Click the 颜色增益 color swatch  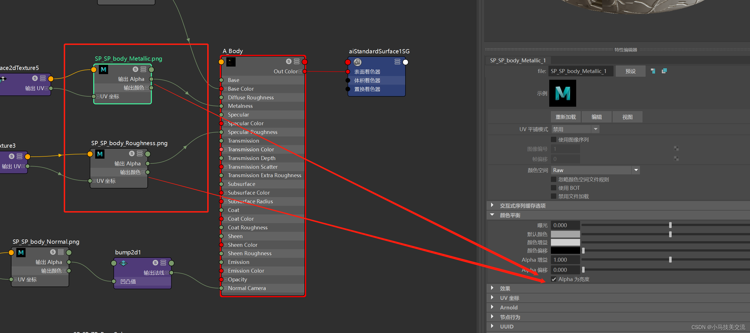click(x=565, y=242)
